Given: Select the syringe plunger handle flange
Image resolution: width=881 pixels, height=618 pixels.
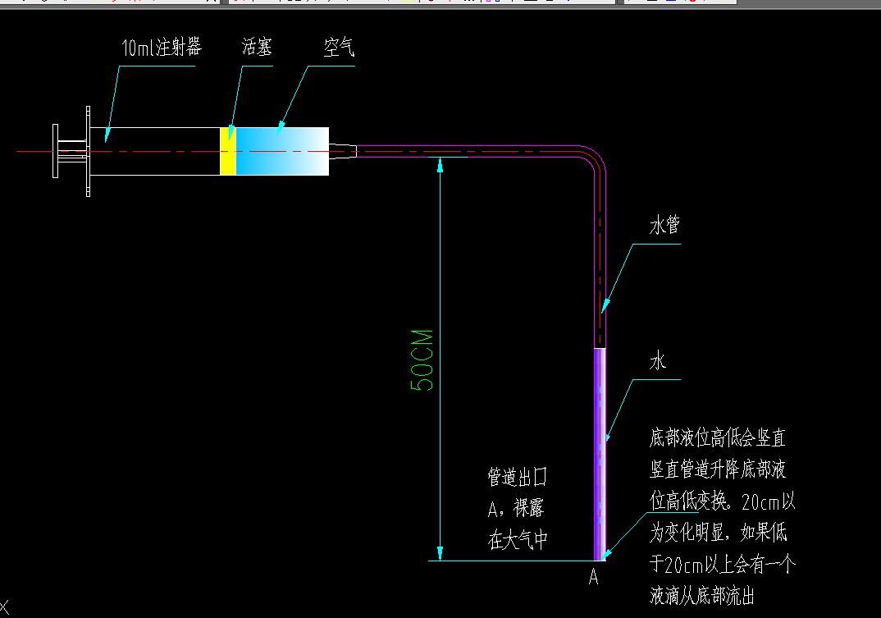Looking at the screenshot, I should point(56,151).
